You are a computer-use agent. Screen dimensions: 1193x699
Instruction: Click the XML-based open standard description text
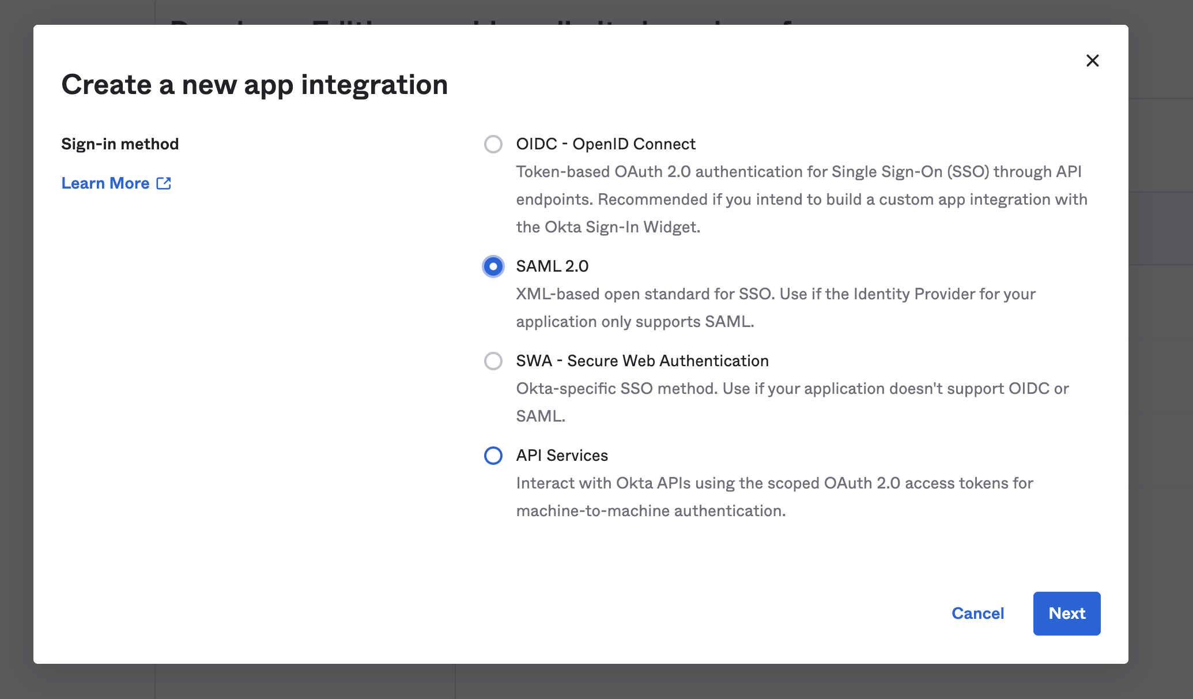point(775,307)
